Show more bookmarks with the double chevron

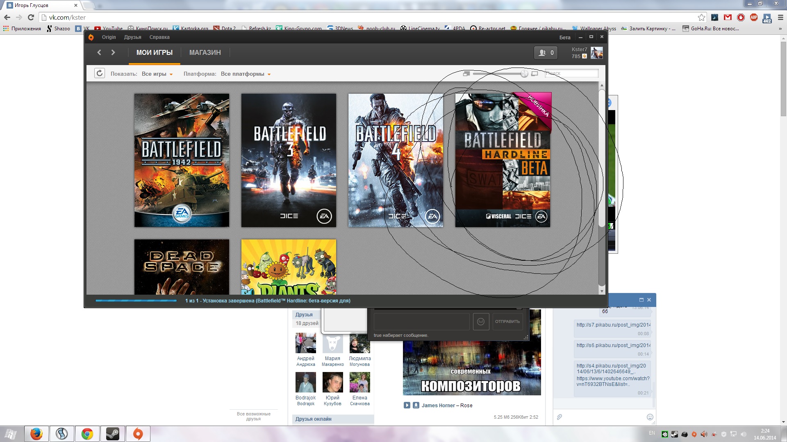coord(780,29)
